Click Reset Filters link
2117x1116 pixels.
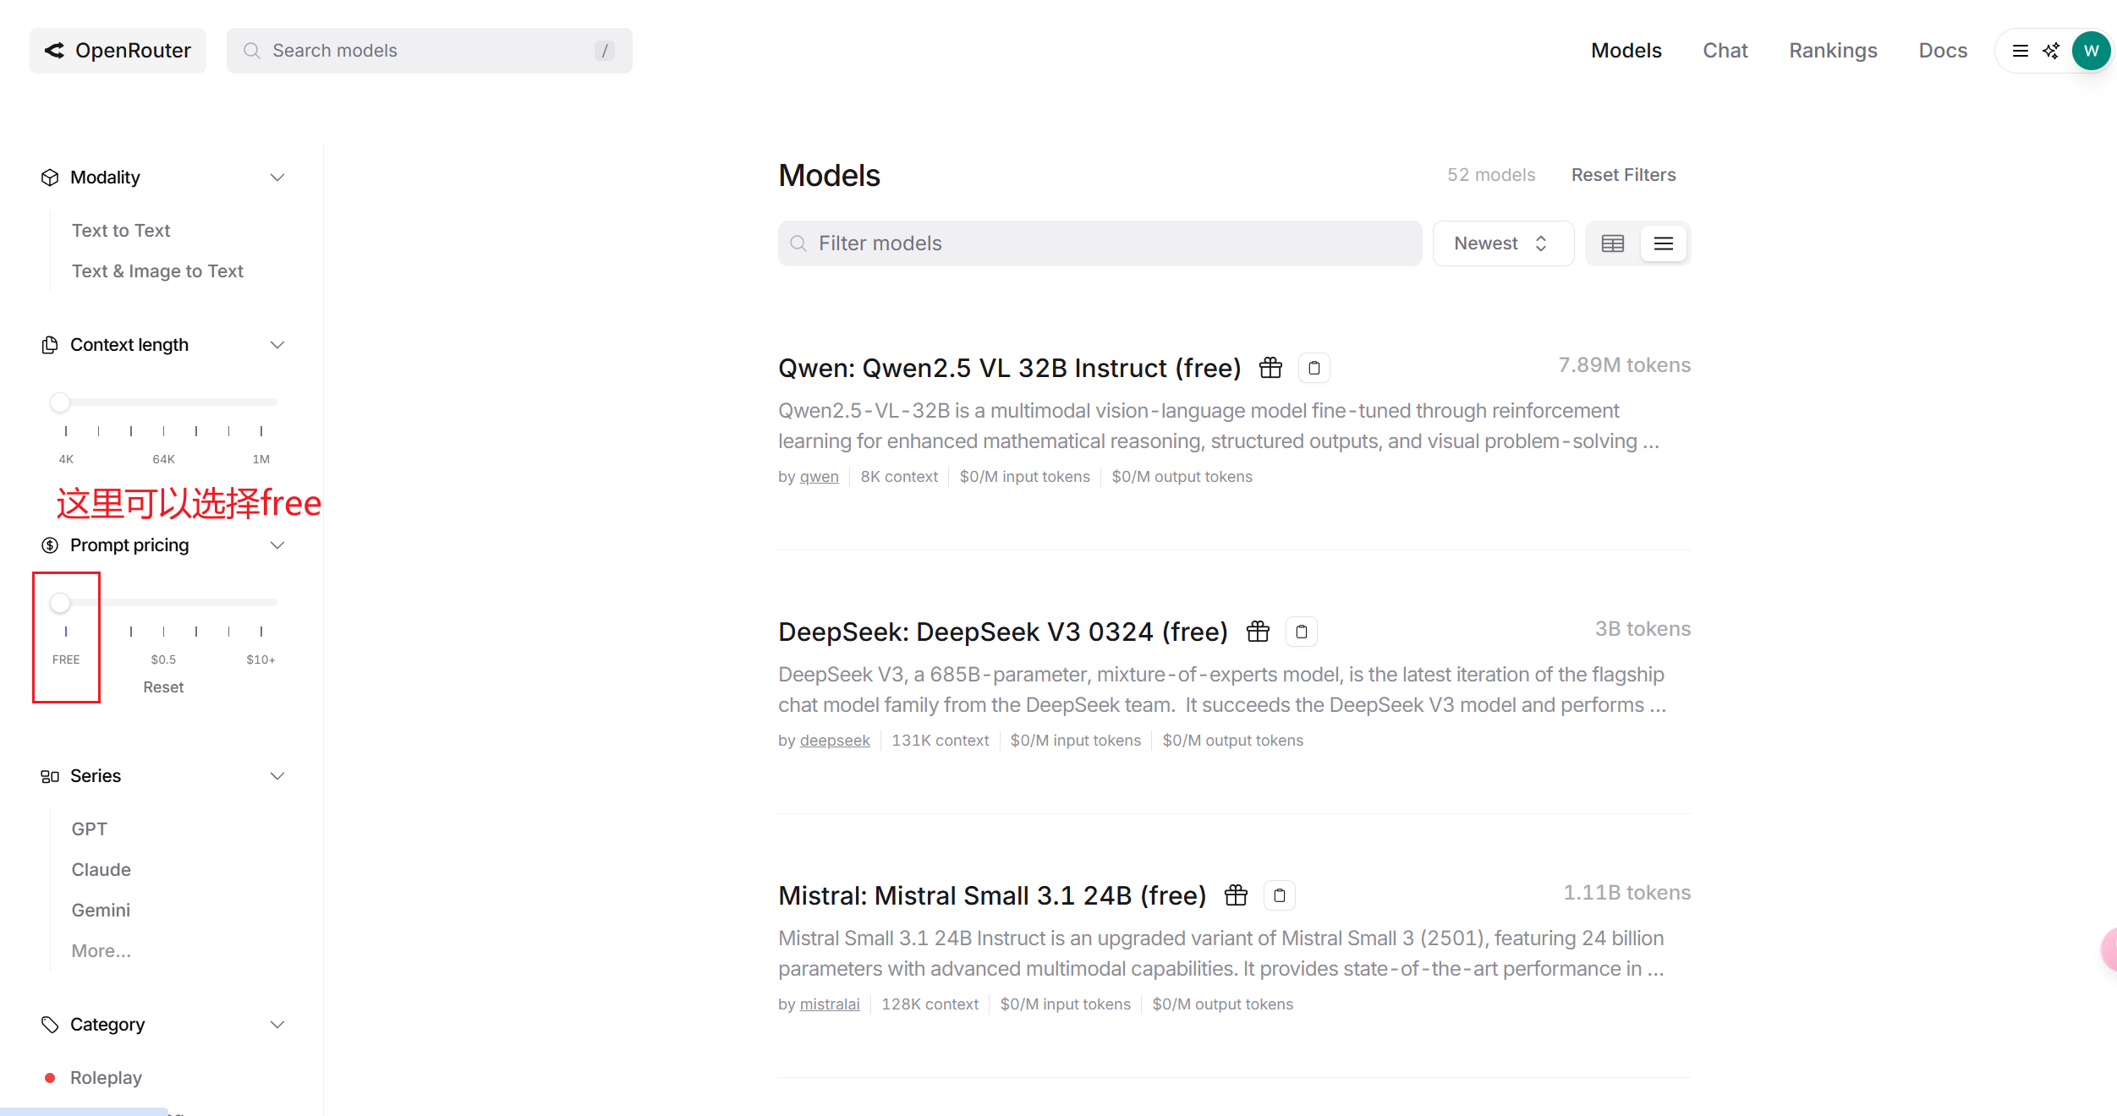click(x=1623, y=175)
